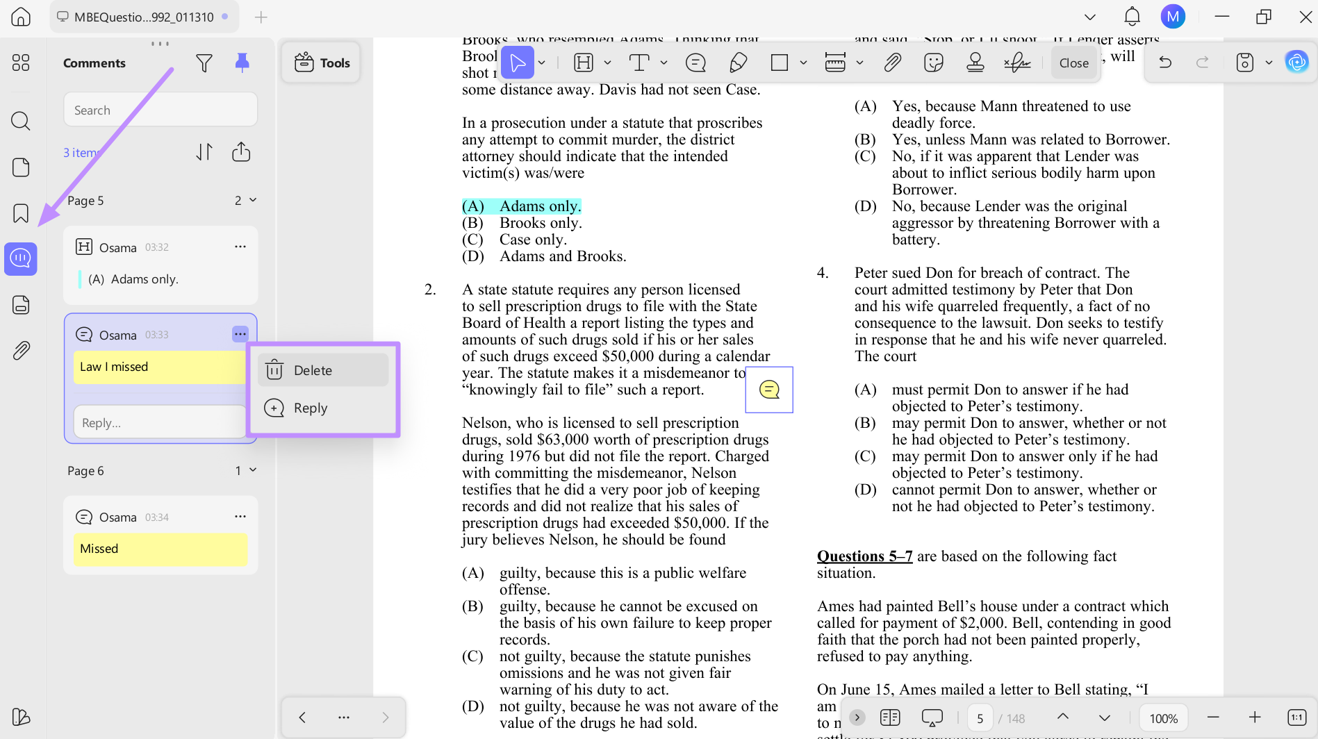Open the shape tool dropdown arrow
The height and width of the screenshot is (739, 1318).
(804, 63)
